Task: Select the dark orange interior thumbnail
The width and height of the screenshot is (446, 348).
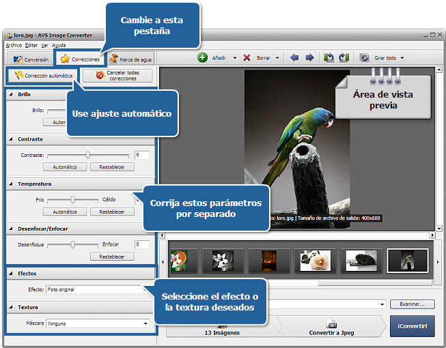Action: (269, 261)
